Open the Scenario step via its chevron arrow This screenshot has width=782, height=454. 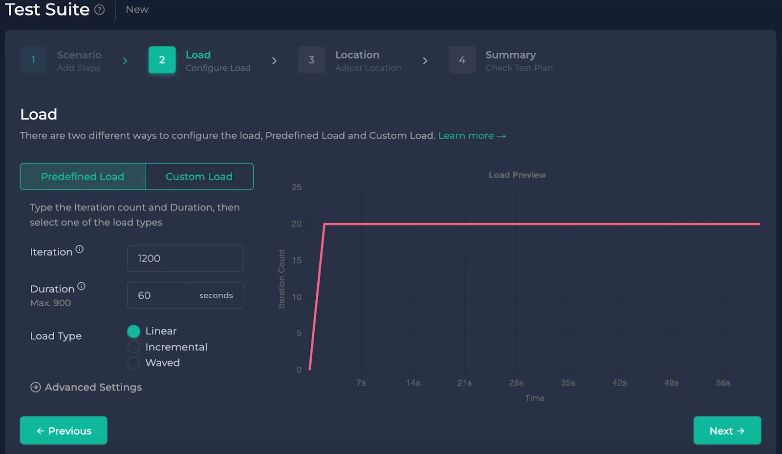coord(125,61)
